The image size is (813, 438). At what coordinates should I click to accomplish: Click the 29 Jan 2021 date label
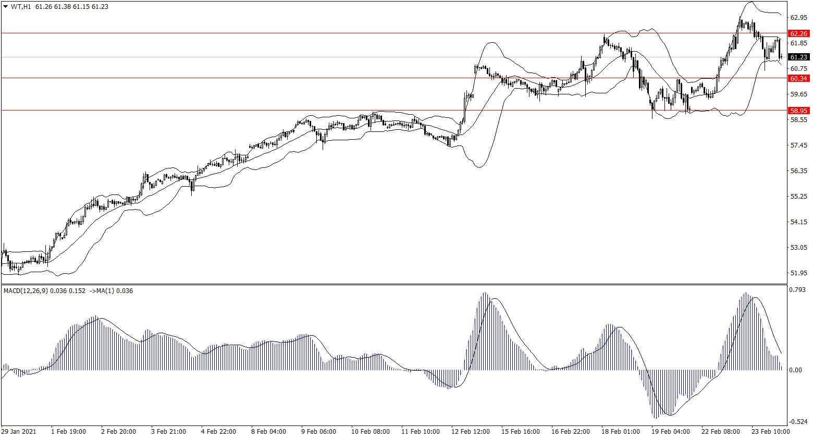(x=19, y=432)
